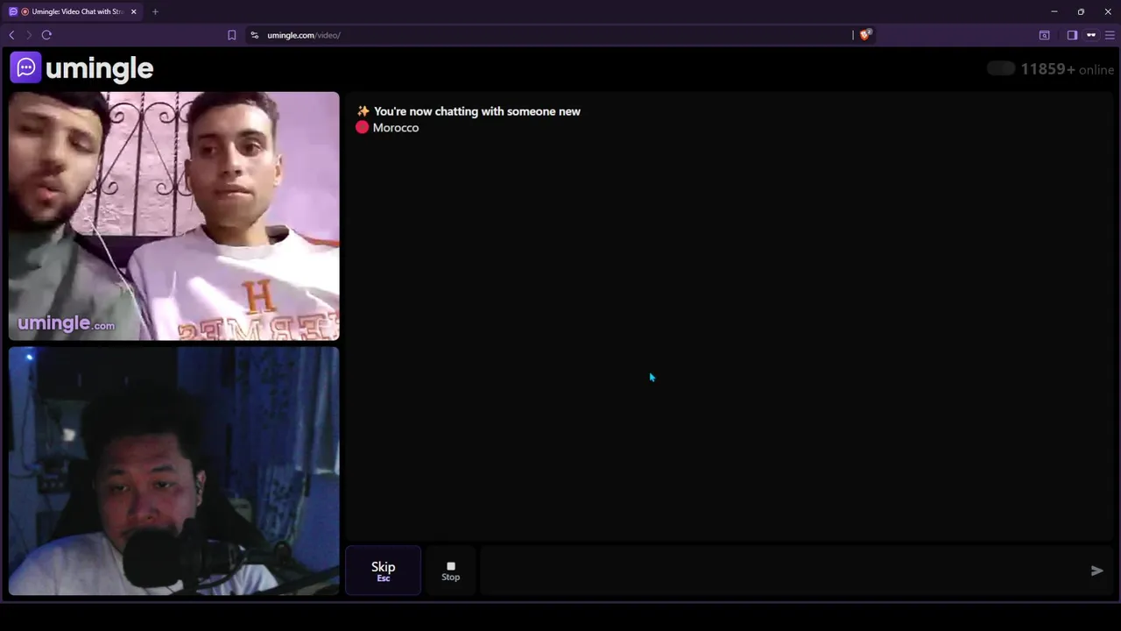The width and height of the screenshot is (1121, 631).
Task: Stop the current video chat
Action: (450, 571)
